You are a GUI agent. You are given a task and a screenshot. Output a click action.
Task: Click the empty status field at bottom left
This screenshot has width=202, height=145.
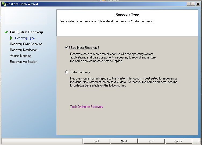click(42, 141)
